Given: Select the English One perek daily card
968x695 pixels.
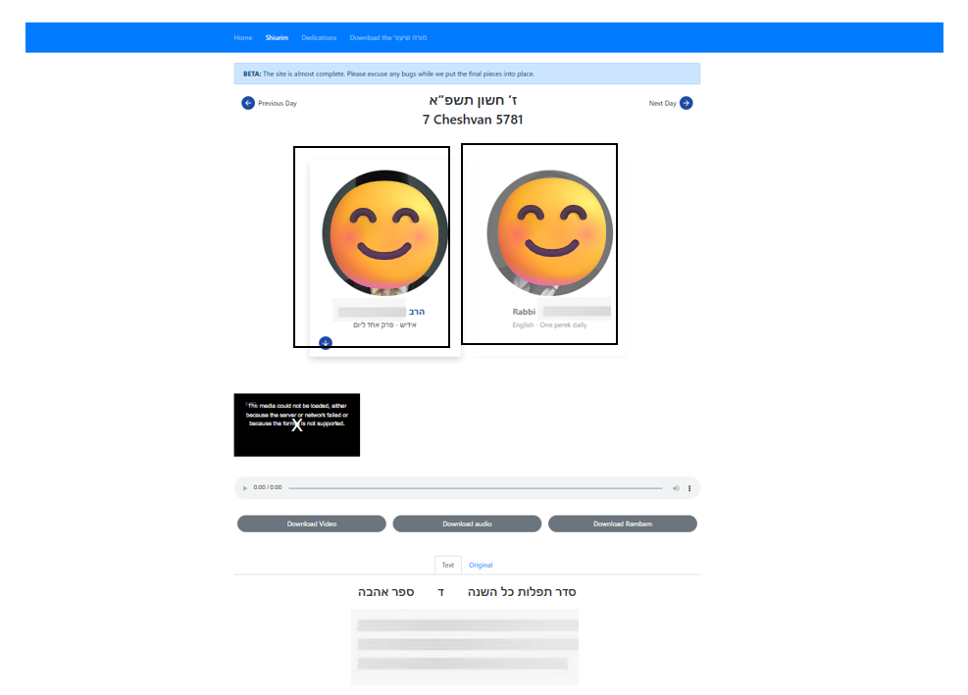Looking at the screenshot, I should pyautogui.click(x=539, y=244).
